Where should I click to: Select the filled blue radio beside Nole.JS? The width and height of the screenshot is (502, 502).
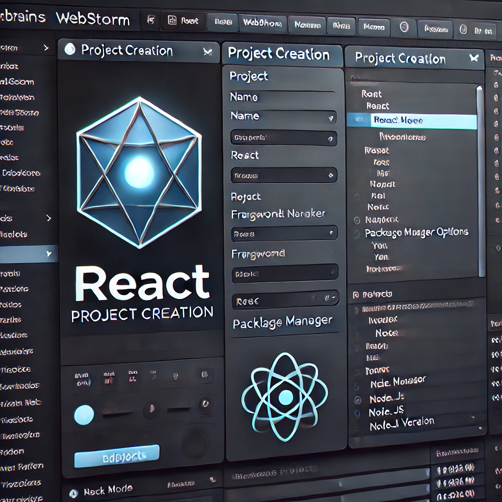357,413
